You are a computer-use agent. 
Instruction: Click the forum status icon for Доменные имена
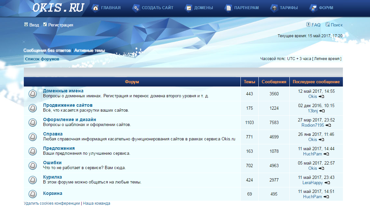[x=33, y=94]
